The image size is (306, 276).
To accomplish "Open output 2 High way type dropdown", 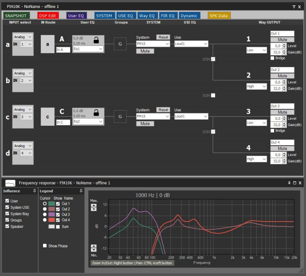I will [x=256, y=86].
